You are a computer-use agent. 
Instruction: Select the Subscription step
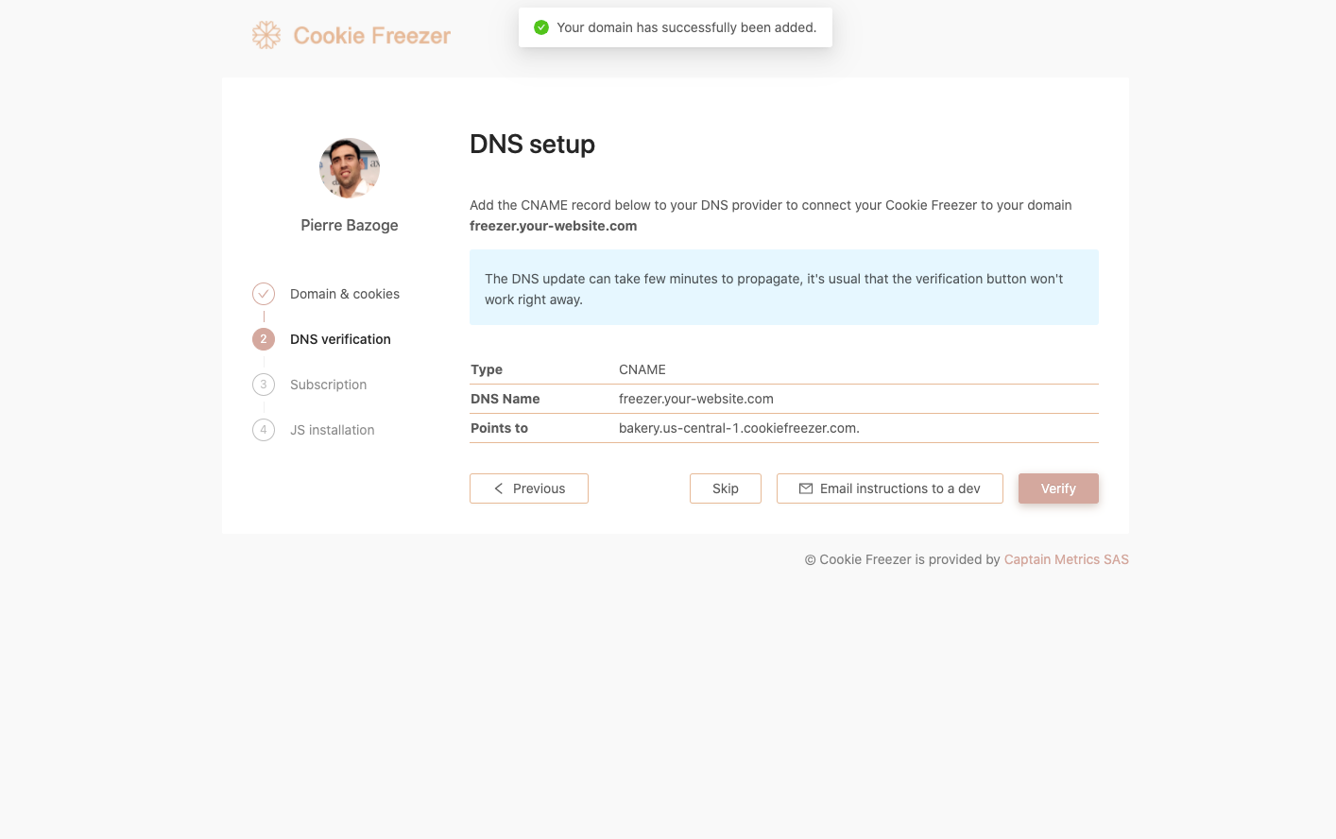[x=328, y=385]
